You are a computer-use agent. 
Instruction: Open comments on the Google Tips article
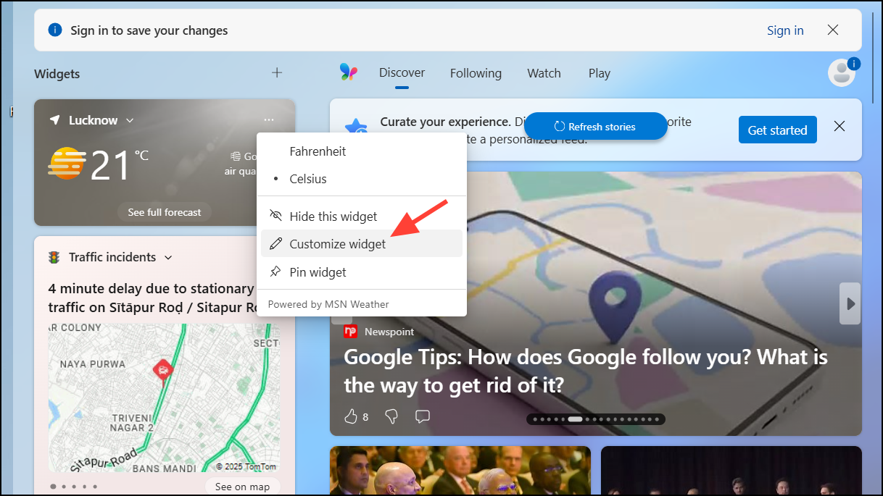pos(422,416)
